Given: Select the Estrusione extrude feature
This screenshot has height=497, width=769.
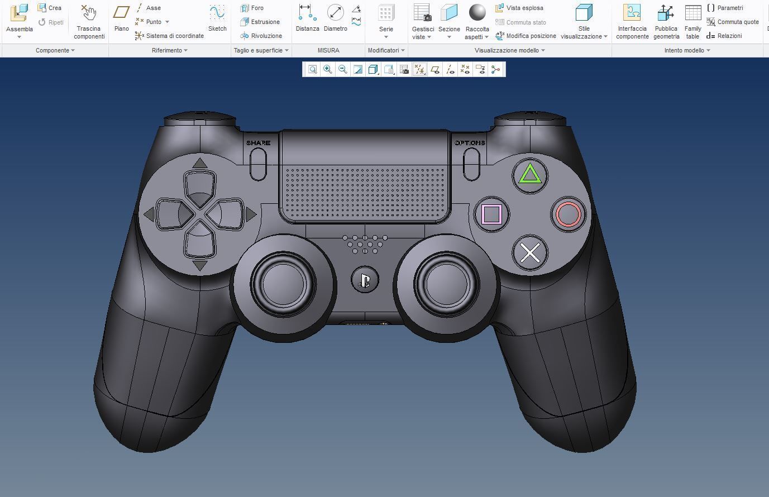Looking at the screenshot, I should 260,22.
